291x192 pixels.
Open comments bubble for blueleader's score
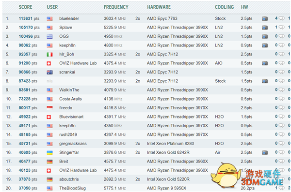point(281,18)
